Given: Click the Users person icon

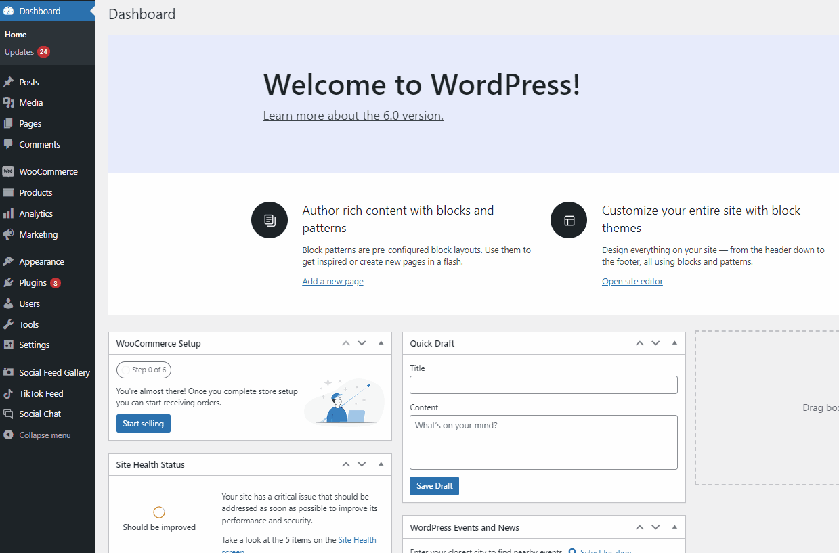Looking at the screenshot, I should (x=8, y=303).
